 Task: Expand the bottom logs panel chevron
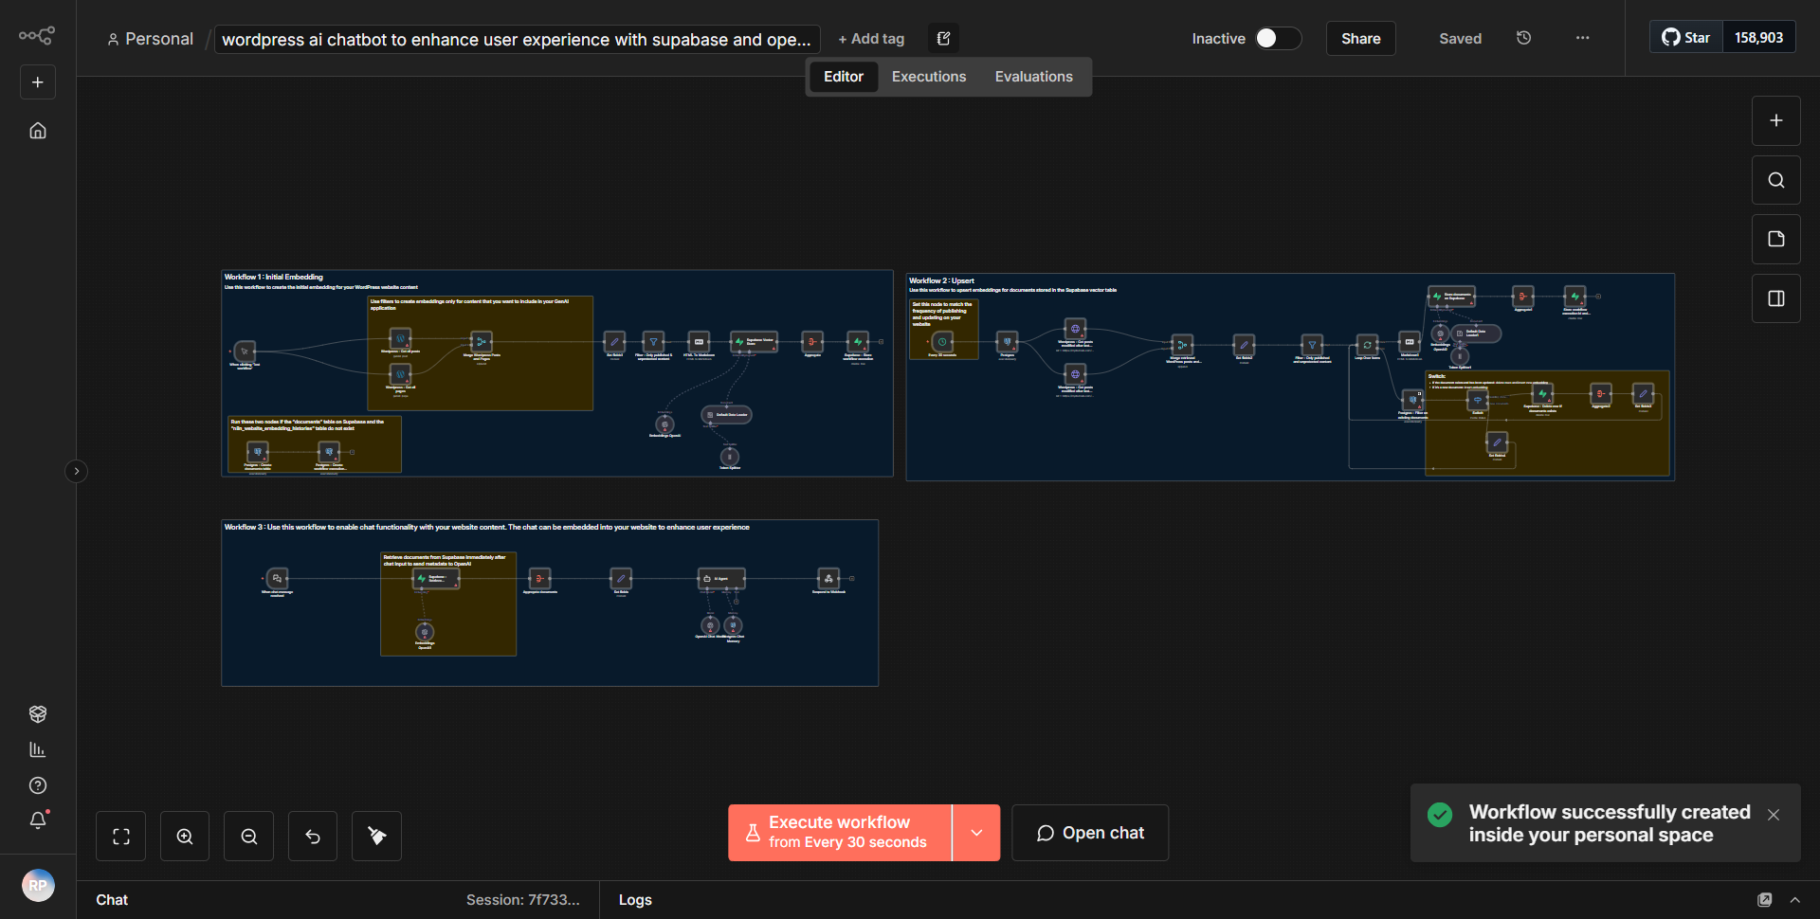click(1795, 900)
